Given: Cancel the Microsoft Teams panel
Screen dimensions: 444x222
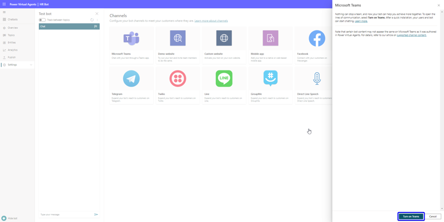Looking at the screenshot, I should tap(433, 216).
